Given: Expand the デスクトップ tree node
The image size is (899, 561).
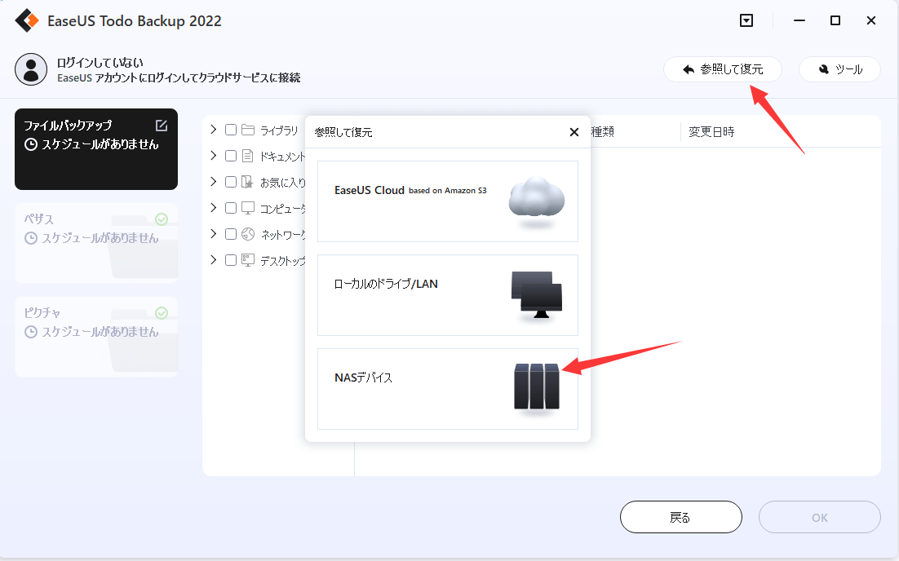Looking at the screenshot, I should [213, 259].
